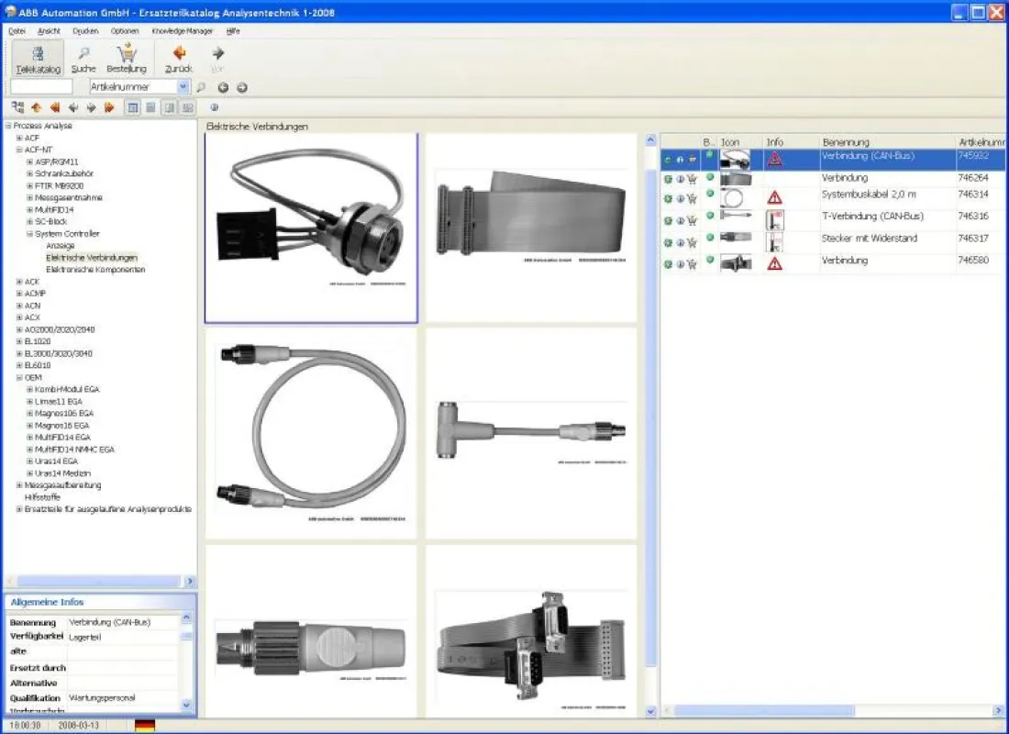
Task: Toggle the first layout view button
Action: click(x=133, y=107)
